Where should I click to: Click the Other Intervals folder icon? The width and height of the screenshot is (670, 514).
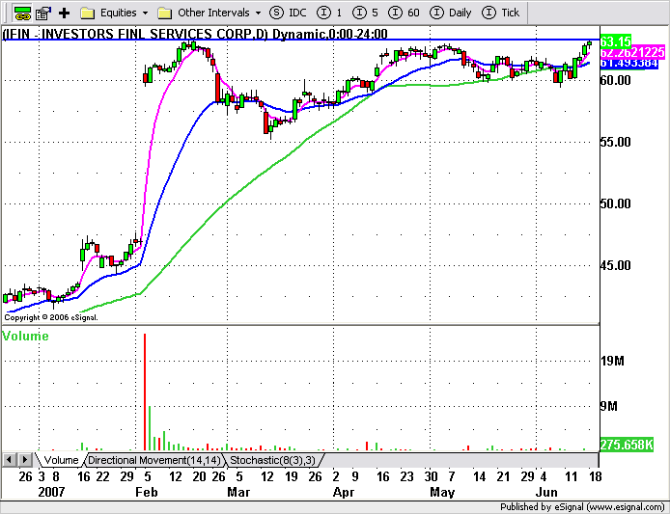pos(164,14)
